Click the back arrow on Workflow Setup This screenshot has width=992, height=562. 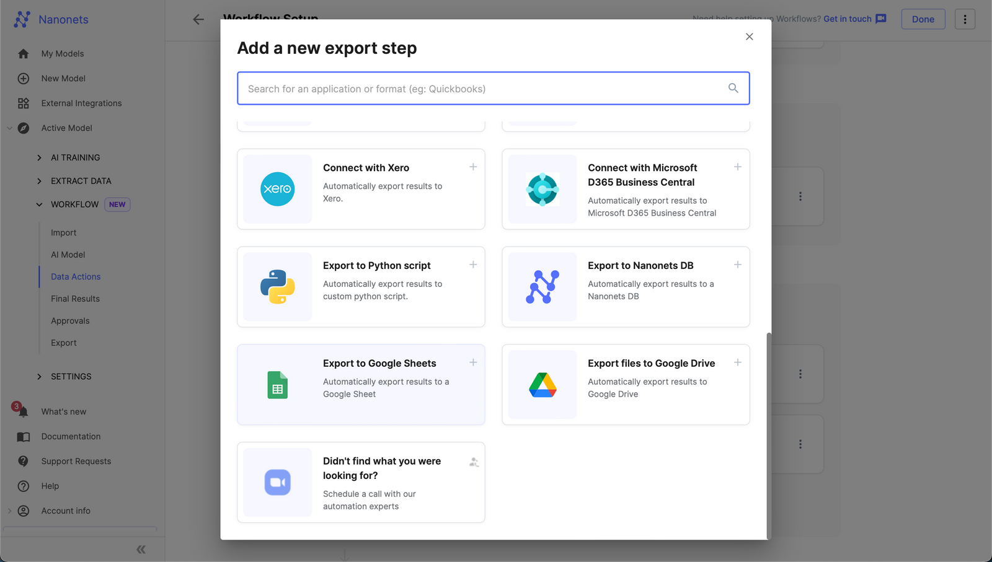198,19
